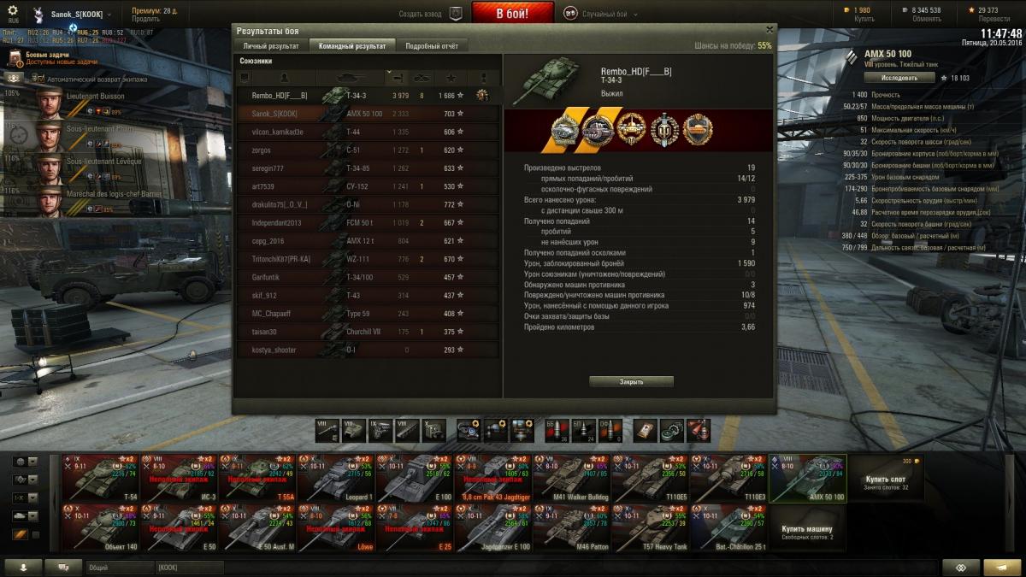Click 'Купить слот' buy slot tile
Viewport: 1026px width, 577px height.
885,479
